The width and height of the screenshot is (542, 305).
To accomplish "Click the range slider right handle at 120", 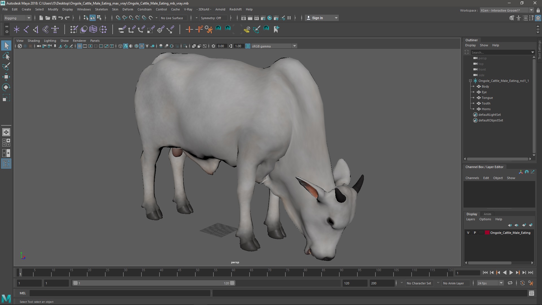I will coord(232,283).
